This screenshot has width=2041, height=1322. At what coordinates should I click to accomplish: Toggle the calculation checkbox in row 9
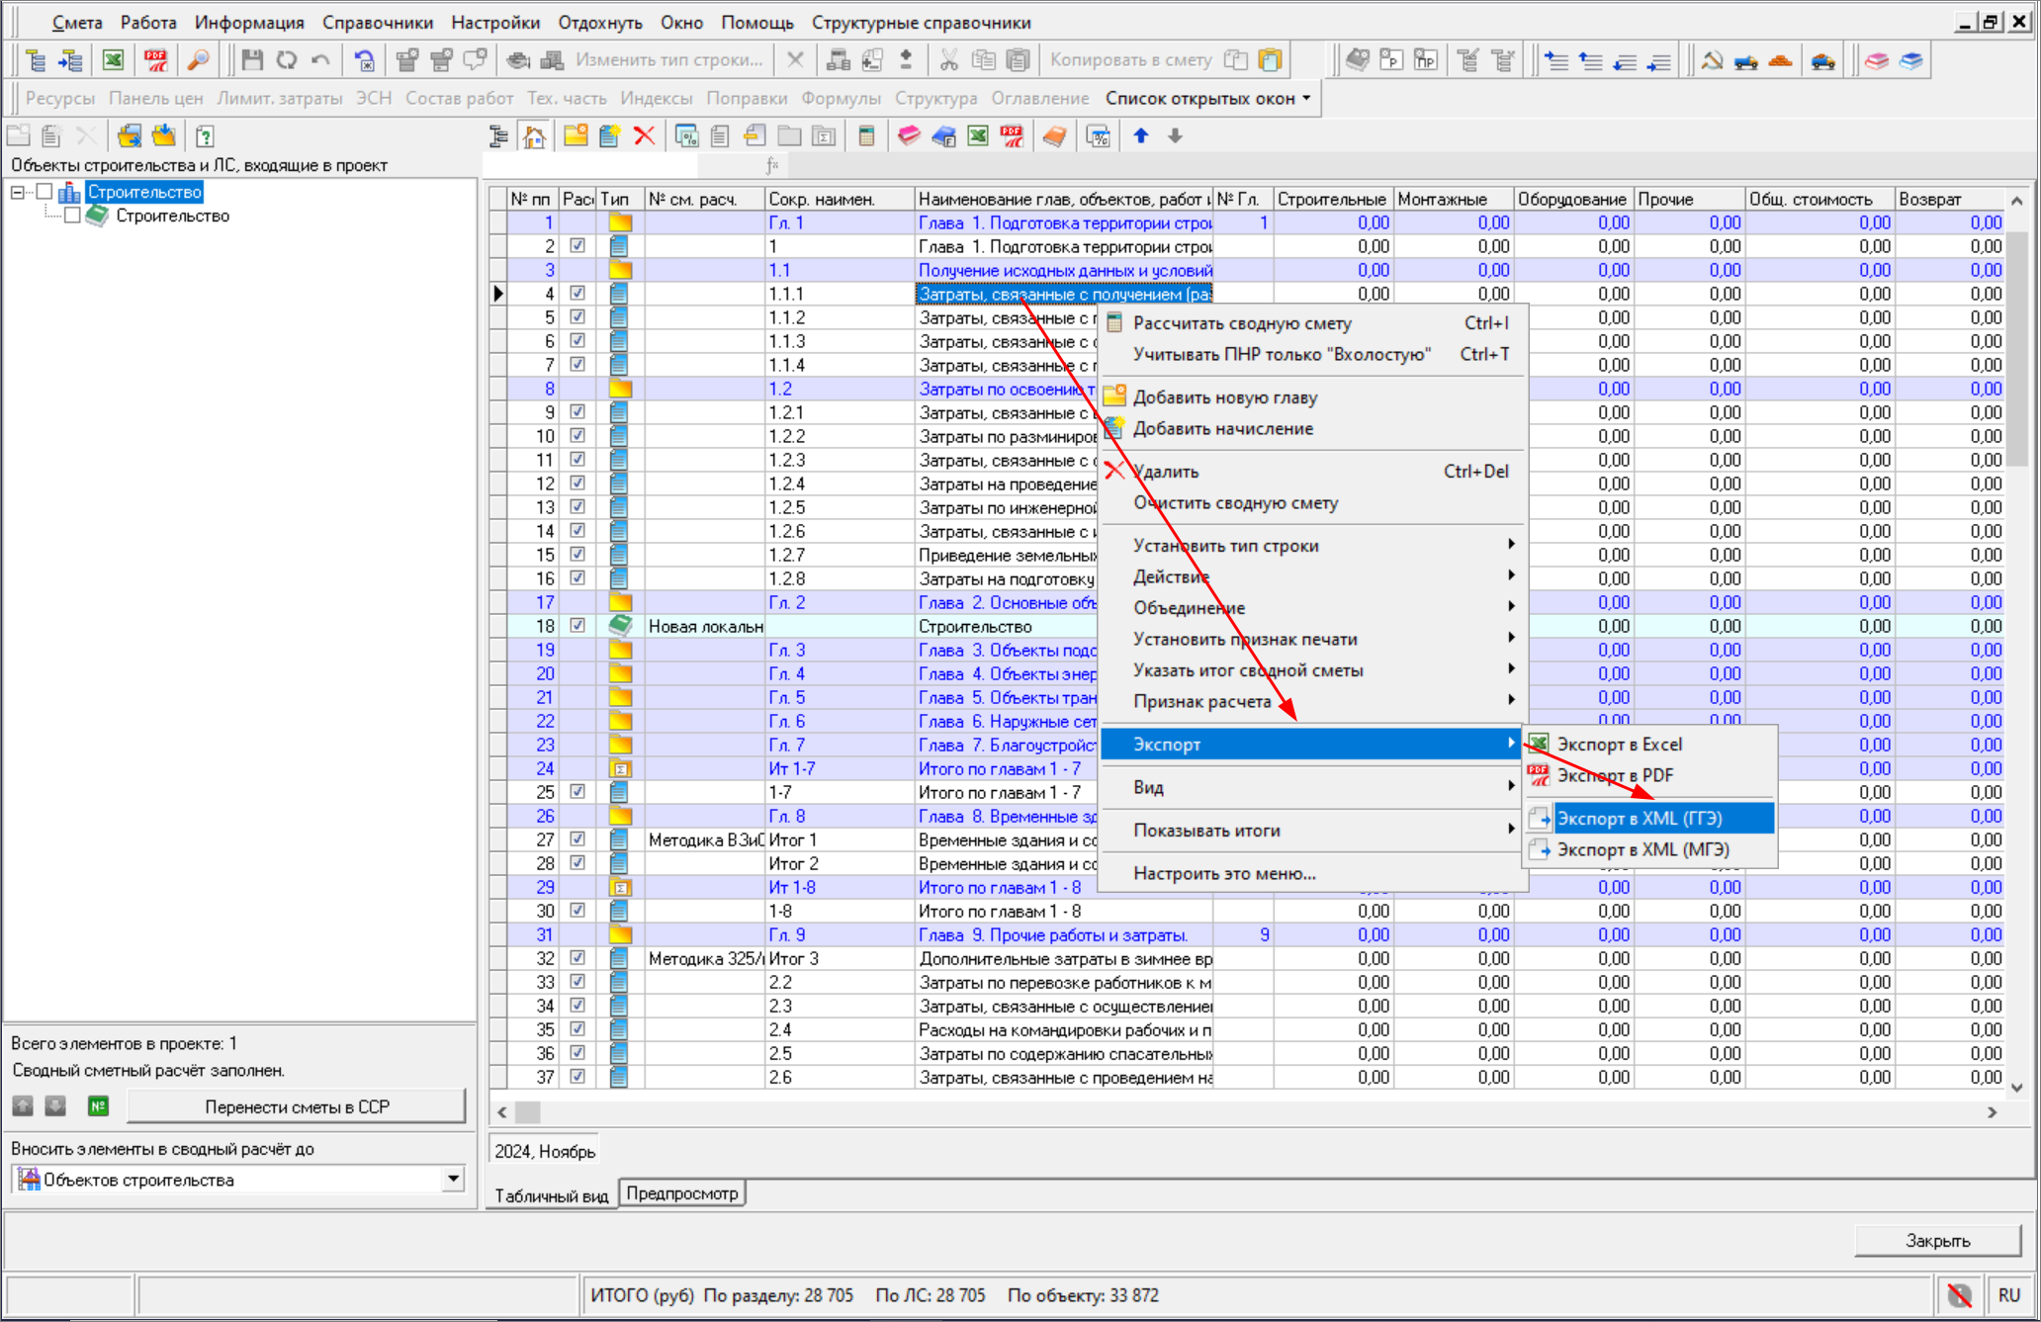(577, 412)
